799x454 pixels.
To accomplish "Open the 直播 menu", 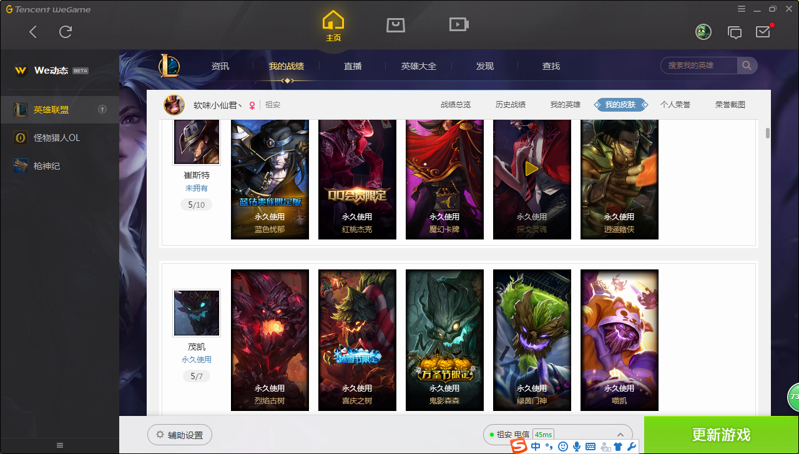I will click(353, 66).
